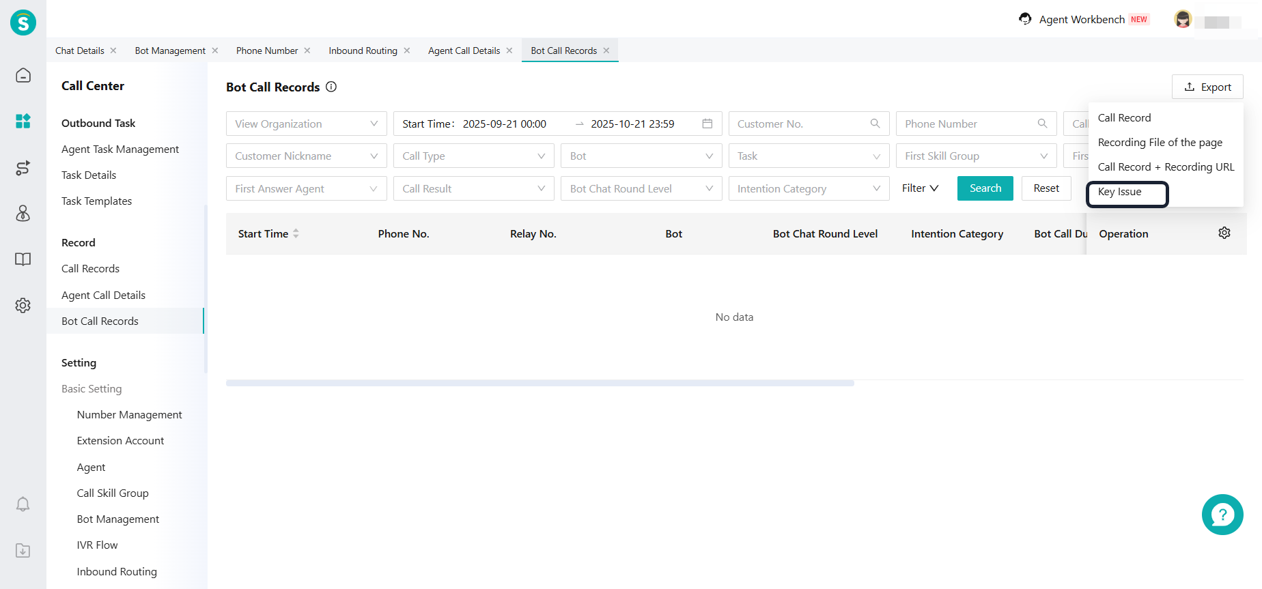The width and height of the screenshot is (1262, 589).
Task: Open the Call Result dropdown
Action: point(473,188)
